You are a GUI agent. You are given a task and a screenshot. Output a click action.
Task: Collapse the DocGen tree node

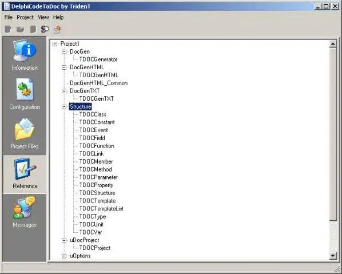tap(64, 52)
